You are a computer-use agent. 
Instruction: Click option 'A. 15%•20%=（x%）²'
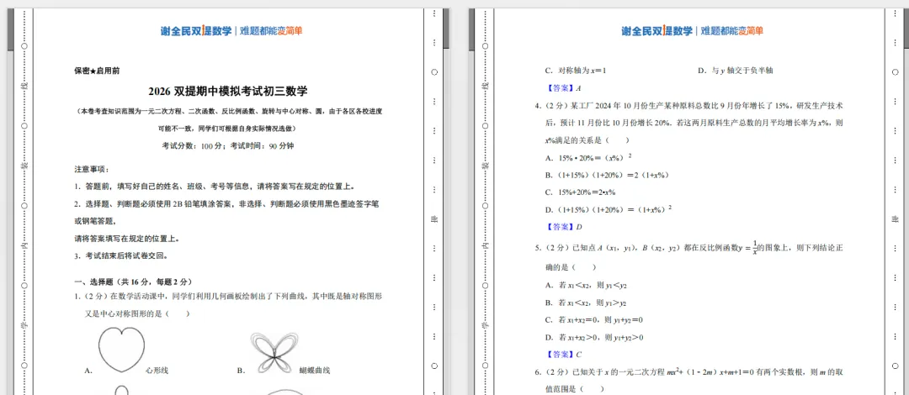click(x=588, y=157)
